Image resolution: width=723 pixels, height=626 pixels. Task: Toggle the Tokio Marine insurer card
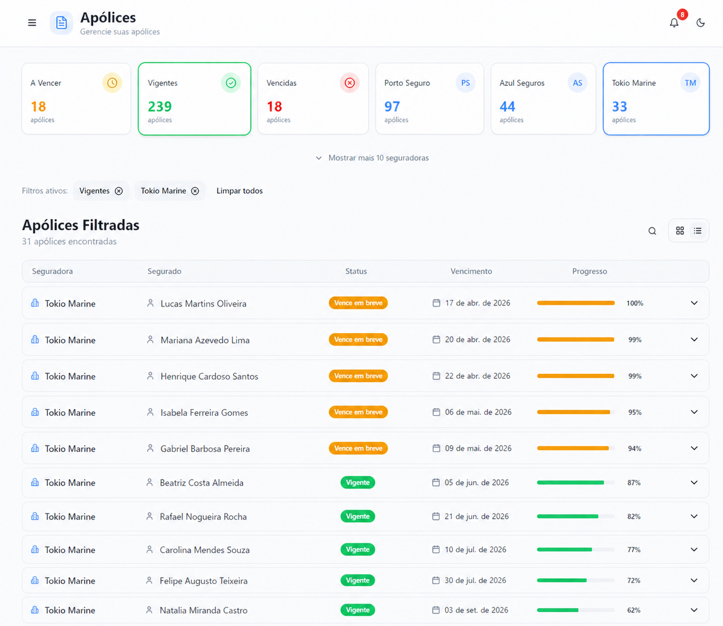coord(656,99)
